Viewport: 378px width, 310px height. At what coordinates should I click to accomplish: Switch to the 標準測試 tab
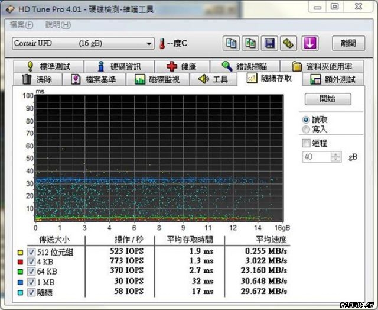48,66
